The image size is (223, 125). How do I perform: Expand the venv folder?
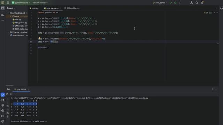11,16
